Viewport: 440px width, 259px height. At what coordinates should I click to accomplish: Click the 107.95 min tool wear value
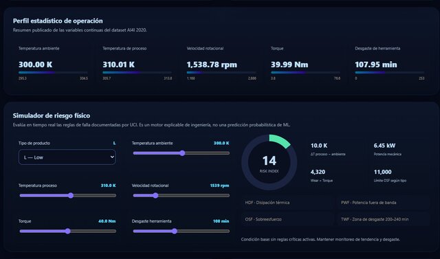(376, 65)
